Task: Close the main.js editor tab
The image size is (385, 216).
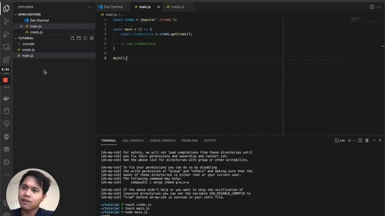Action: pyautogui.click(x=159, y=7)
